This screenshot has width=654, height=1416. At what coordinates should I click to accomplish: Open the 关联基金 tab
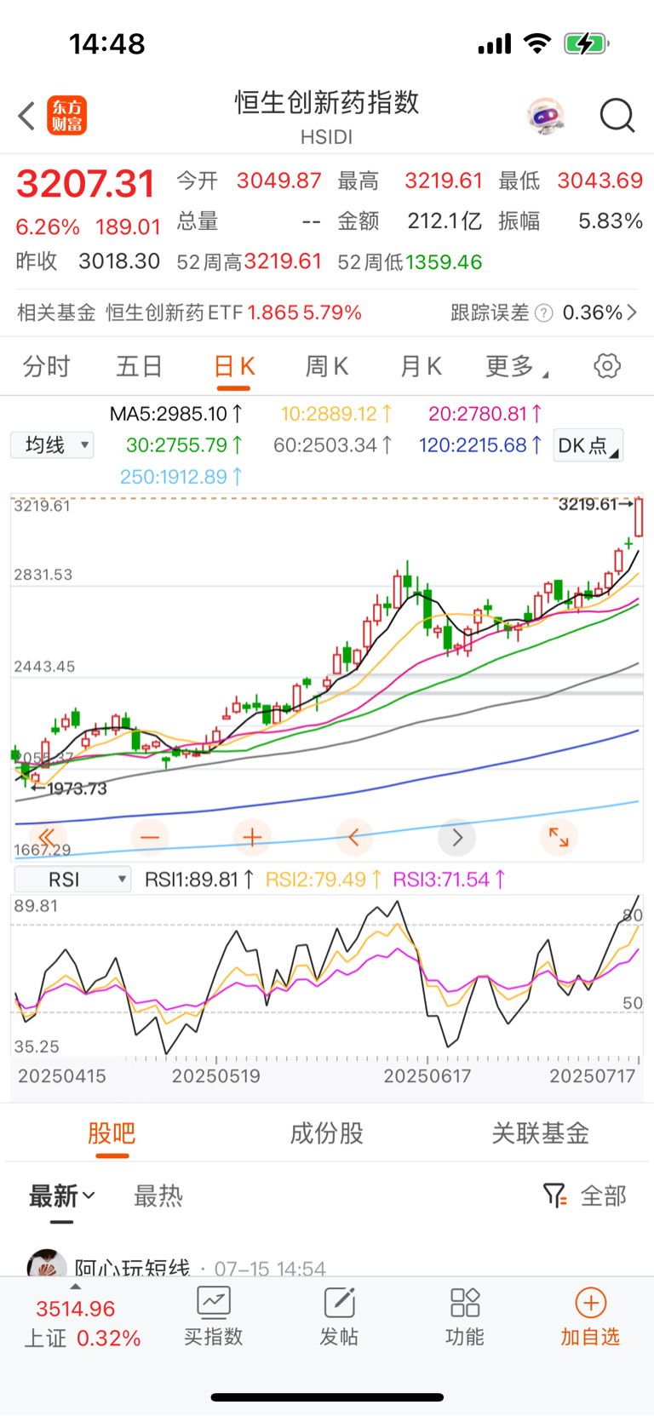tap(541, 1133)
